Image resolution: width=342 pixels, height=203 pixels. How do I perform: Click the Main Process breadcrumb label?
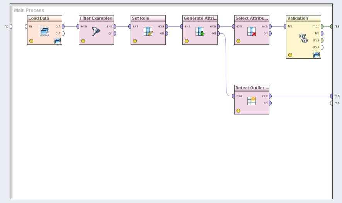click(x=29, y=10)
